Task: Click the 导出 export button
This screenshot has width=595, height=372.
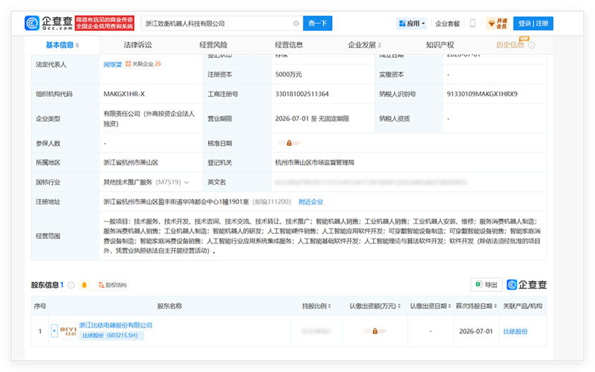Action: (x=486, y=285)
